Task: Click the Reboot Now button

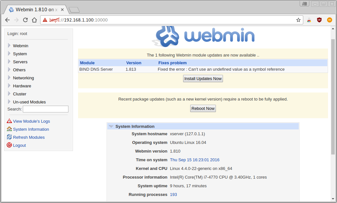Action: click(x=203, y=109)
